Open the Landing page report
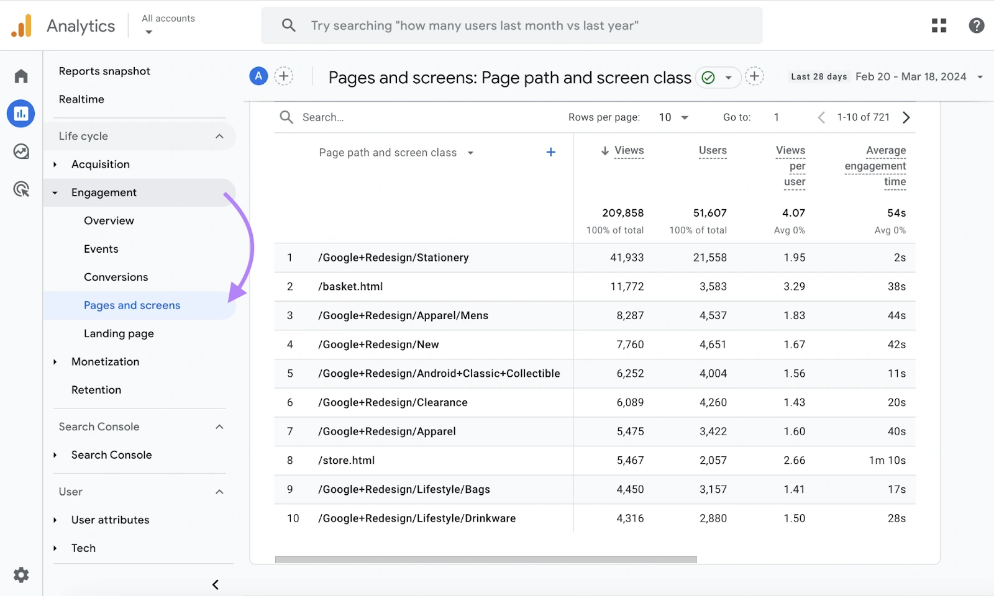The width and height of the screenshot is (994, 596). point(119,333)
